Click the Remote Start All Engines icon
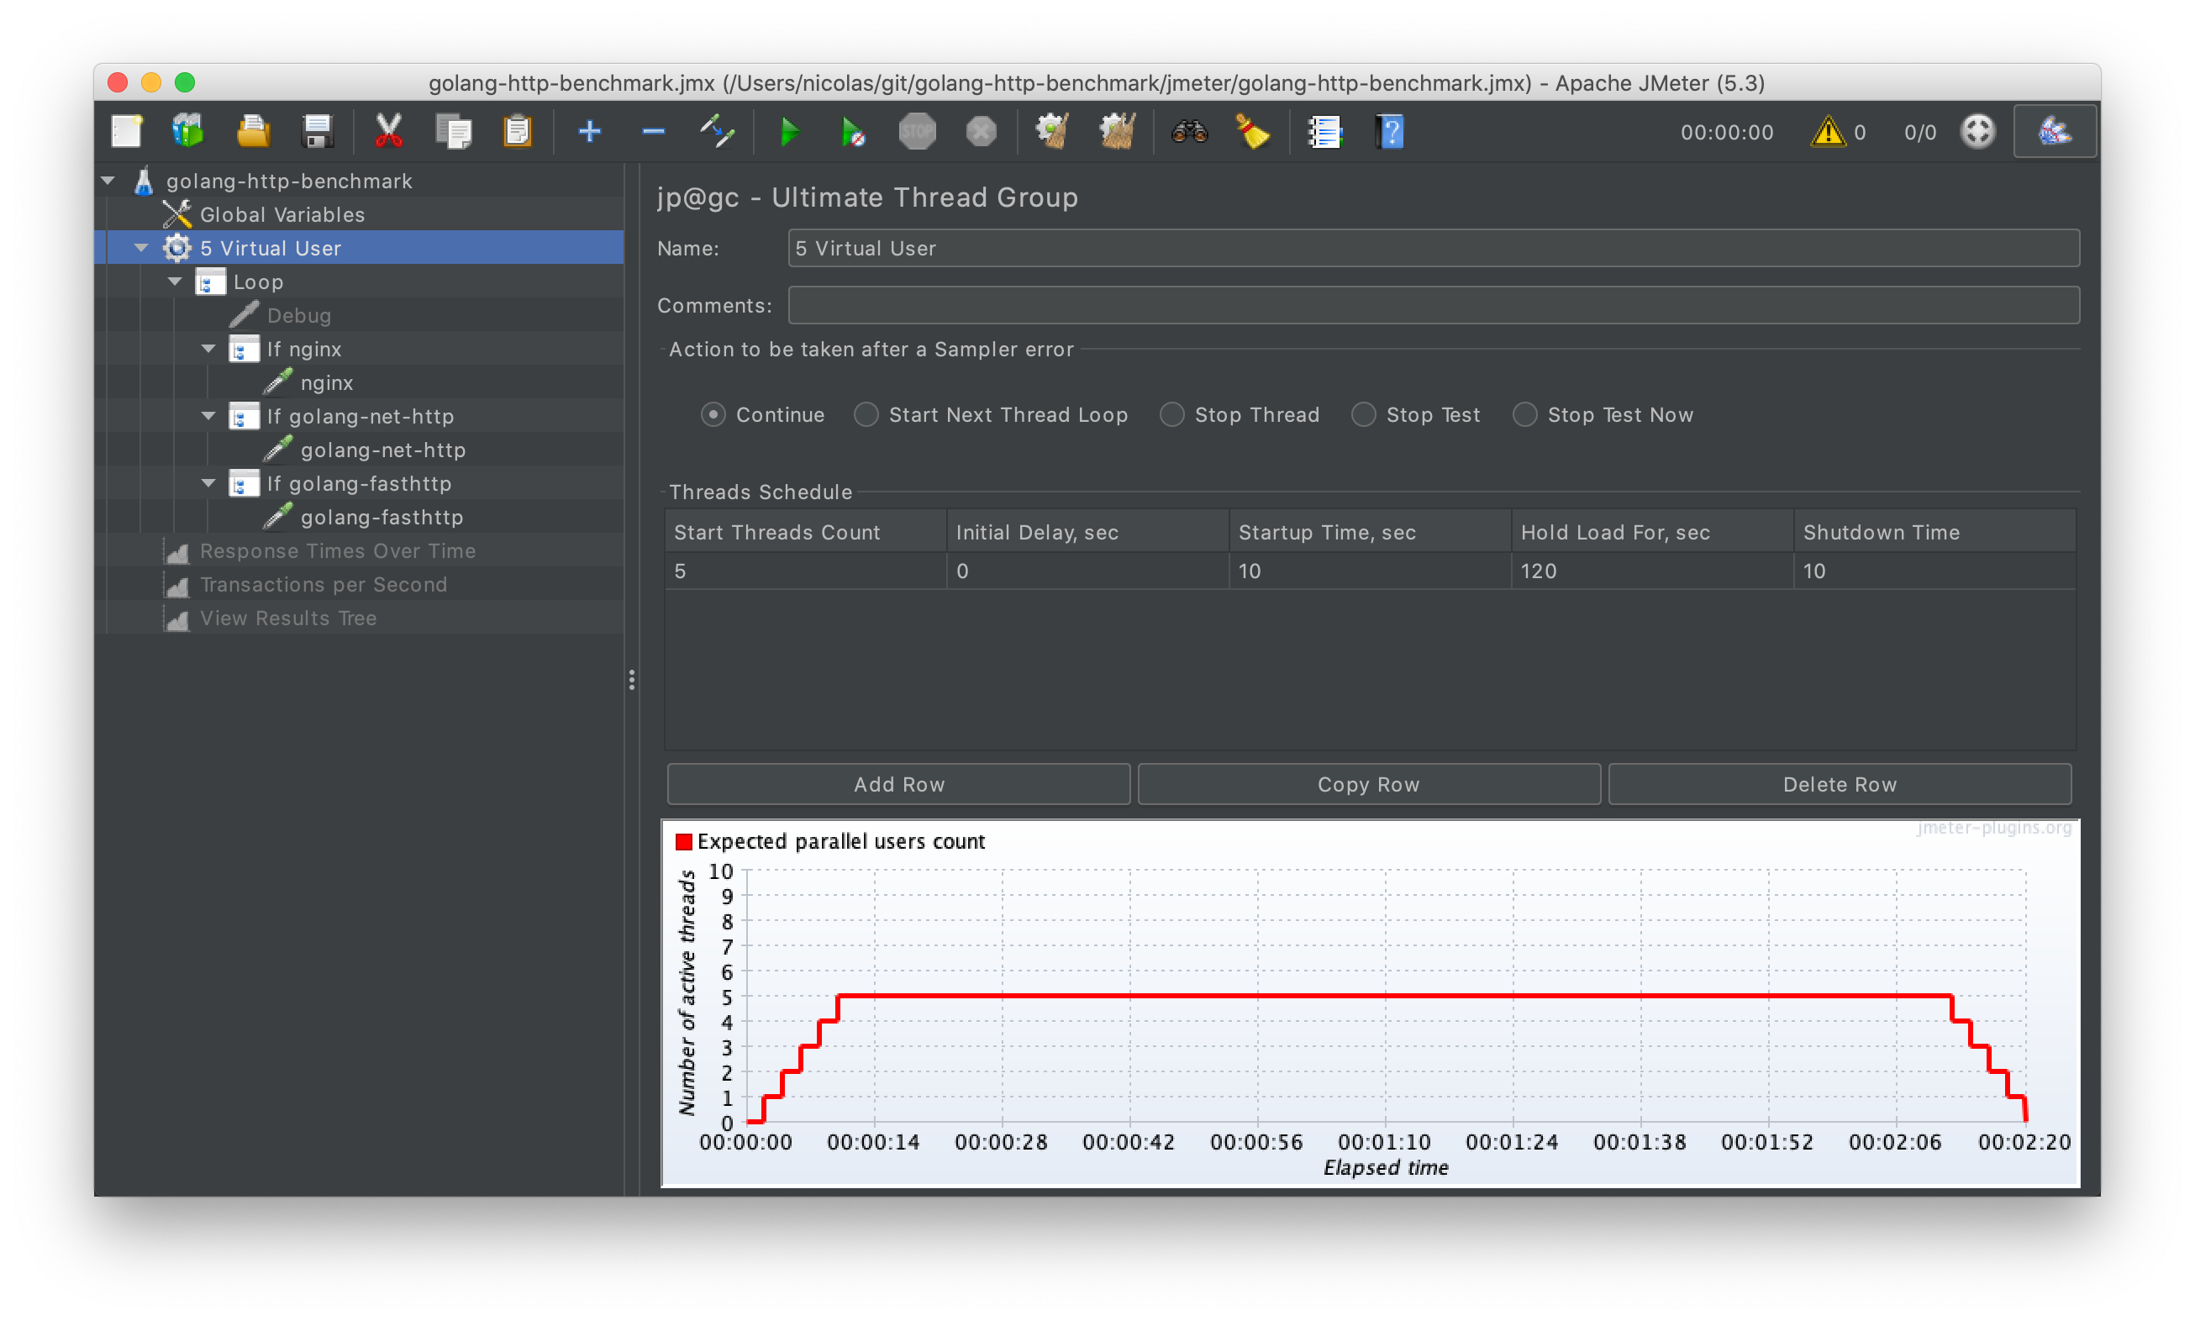The height and width of the screenshot is (1321, 2195). click(846, 132)
